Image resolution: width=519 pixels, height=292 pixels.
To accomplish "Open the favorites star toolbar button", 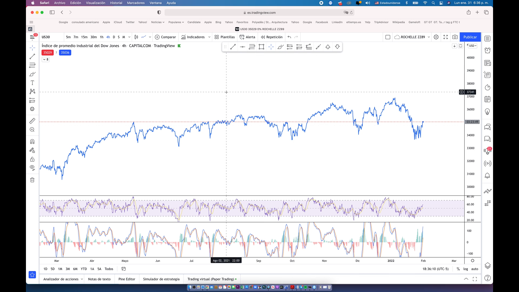I will click(x=32, y=275).
